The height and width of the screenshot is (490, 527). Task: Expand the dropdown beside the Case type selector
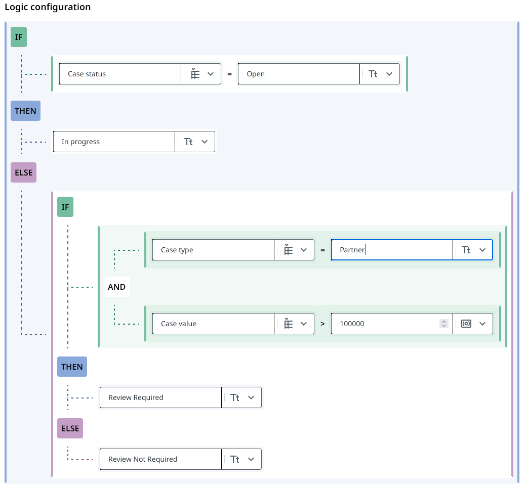click(x=304, y=249)
